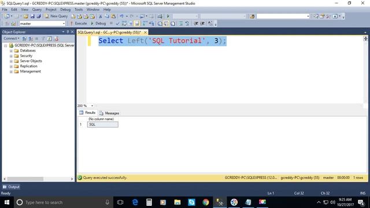The width and height of the screenshot is (370, 208).
Task: Expand the Replication folder
Action: tap(11, 66)
